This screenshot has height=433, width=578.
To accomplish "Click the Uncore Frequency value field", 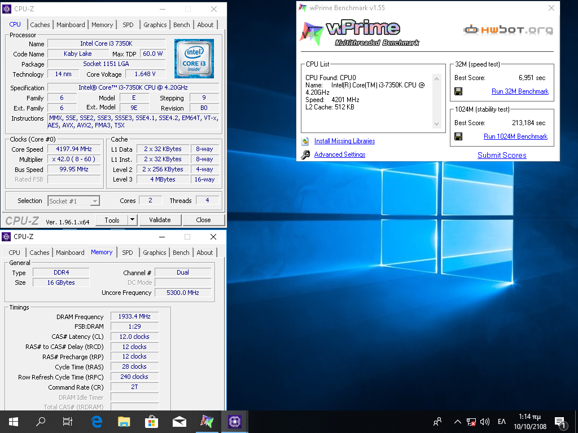I will click(183, 293).
